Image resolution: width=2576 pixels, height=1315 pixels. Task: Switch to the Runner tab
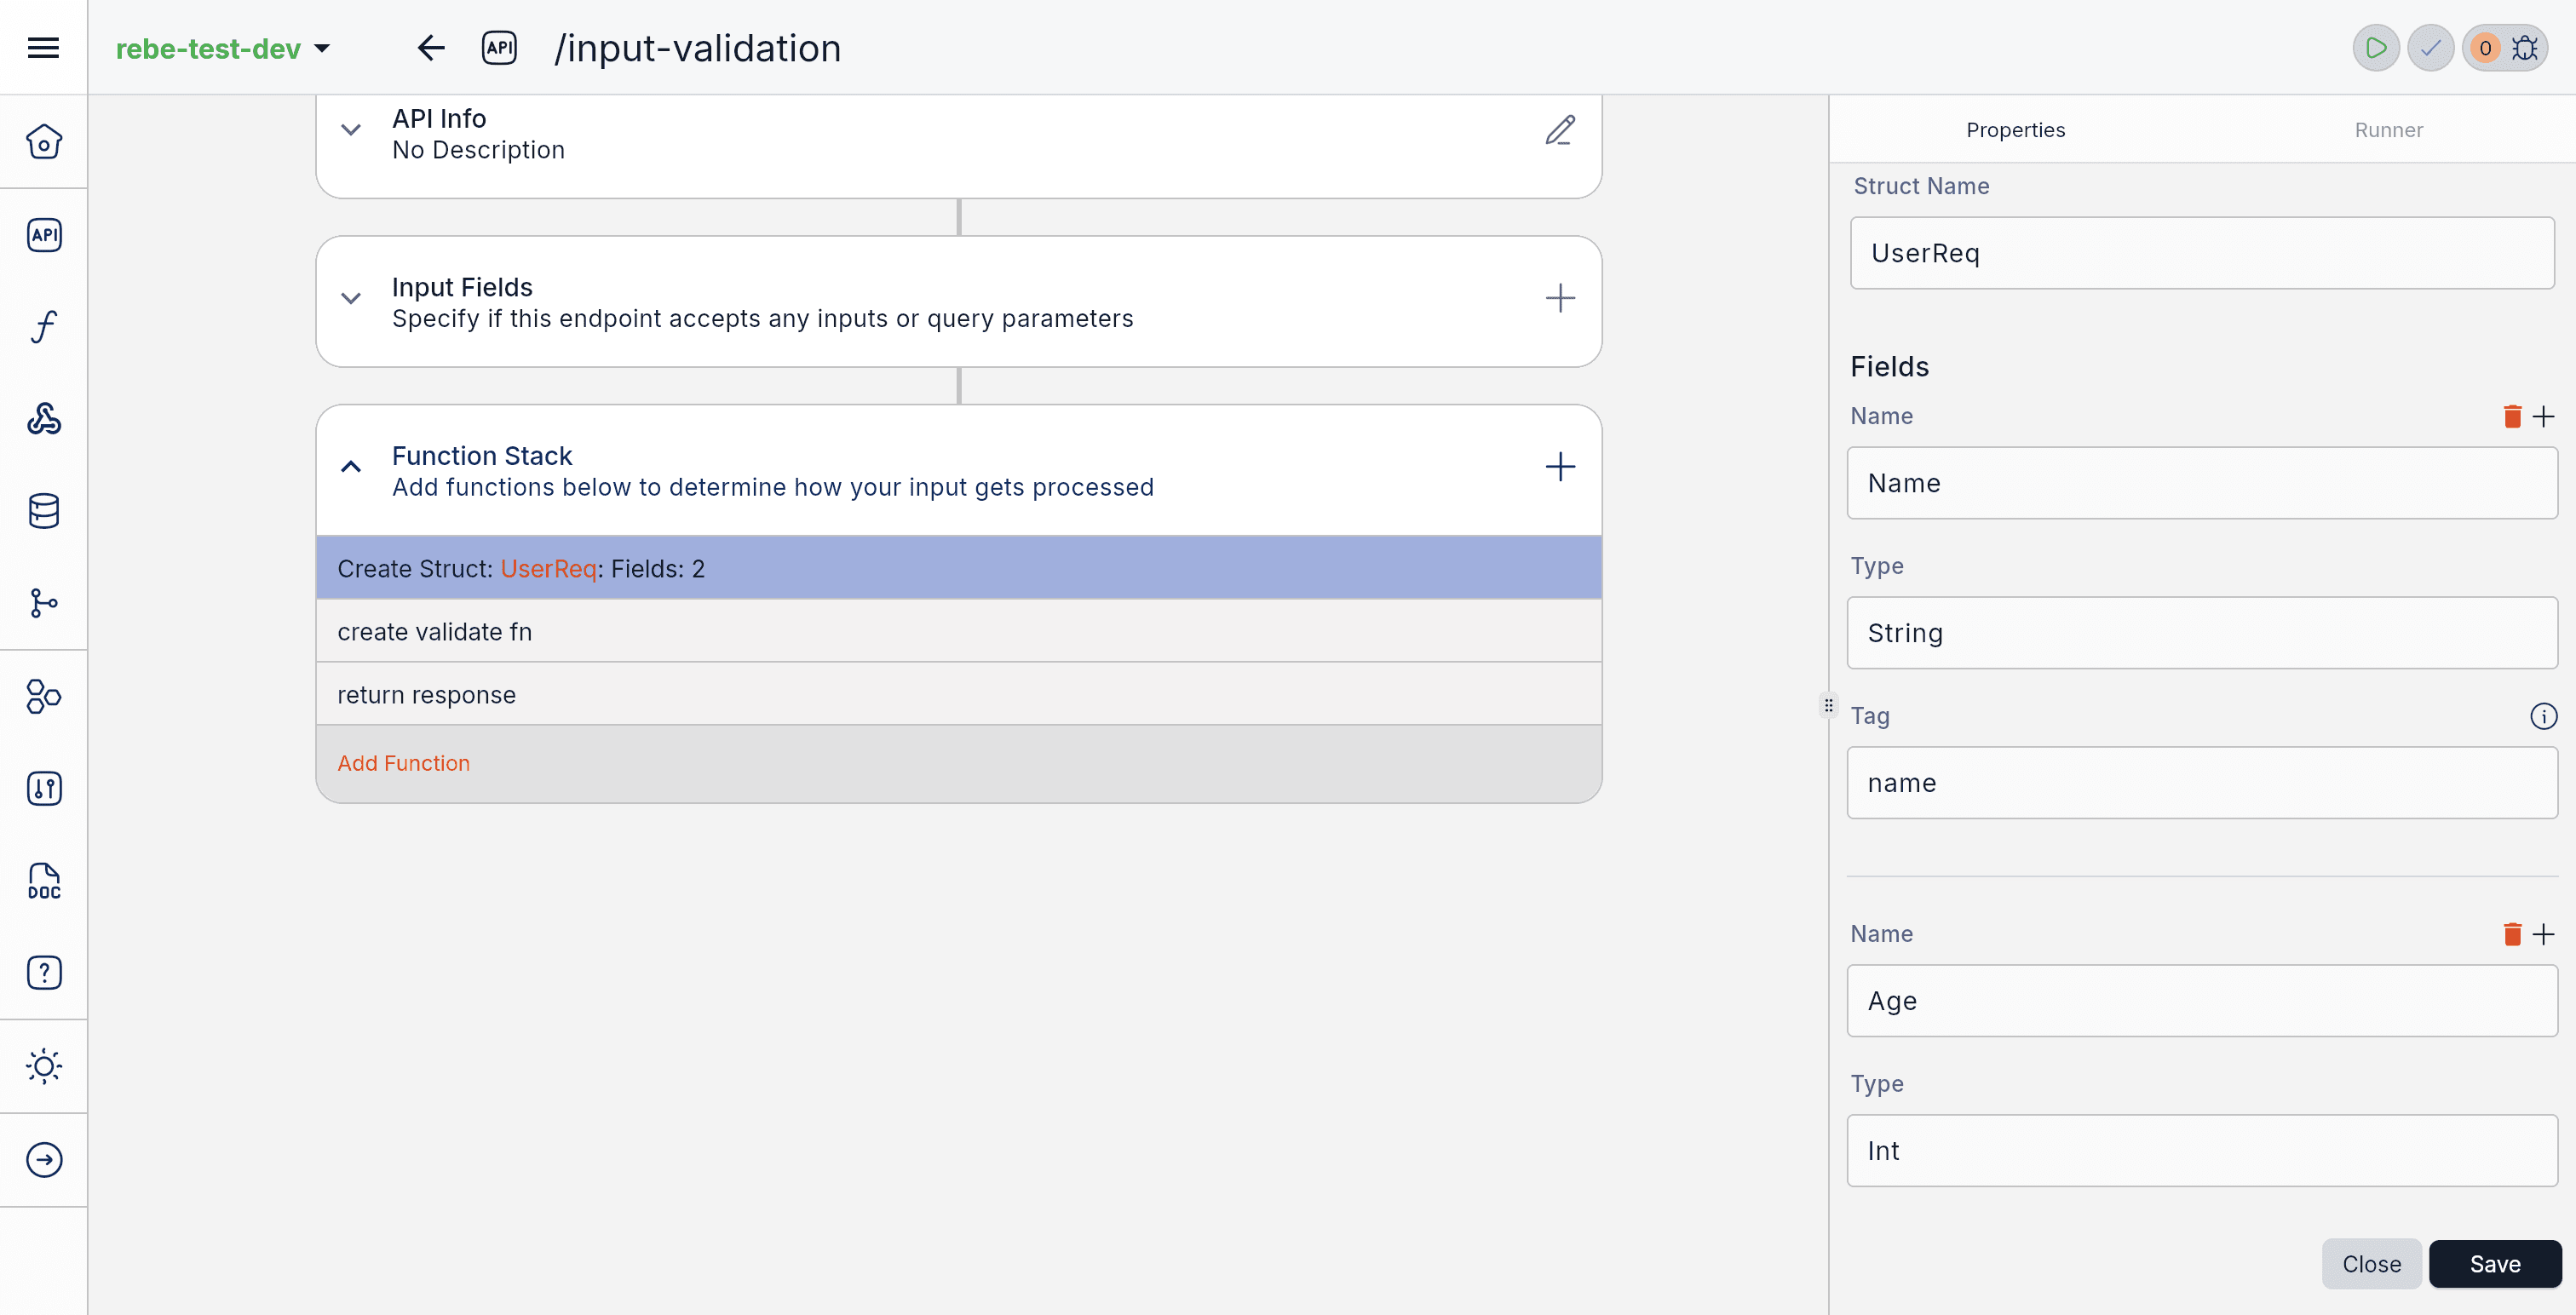[2388, 130]
